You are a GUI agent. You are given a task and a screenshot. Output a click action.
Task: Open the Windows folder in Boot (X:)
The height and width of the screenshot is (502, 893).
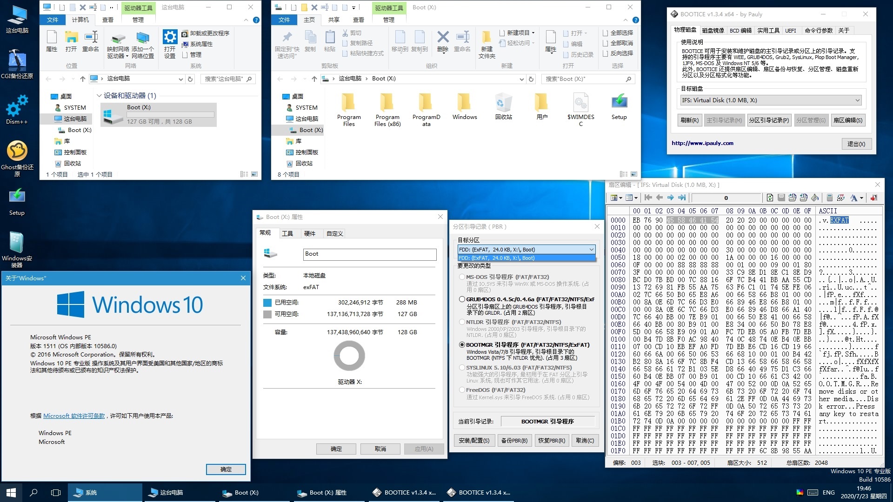click(x=465, y=106)
